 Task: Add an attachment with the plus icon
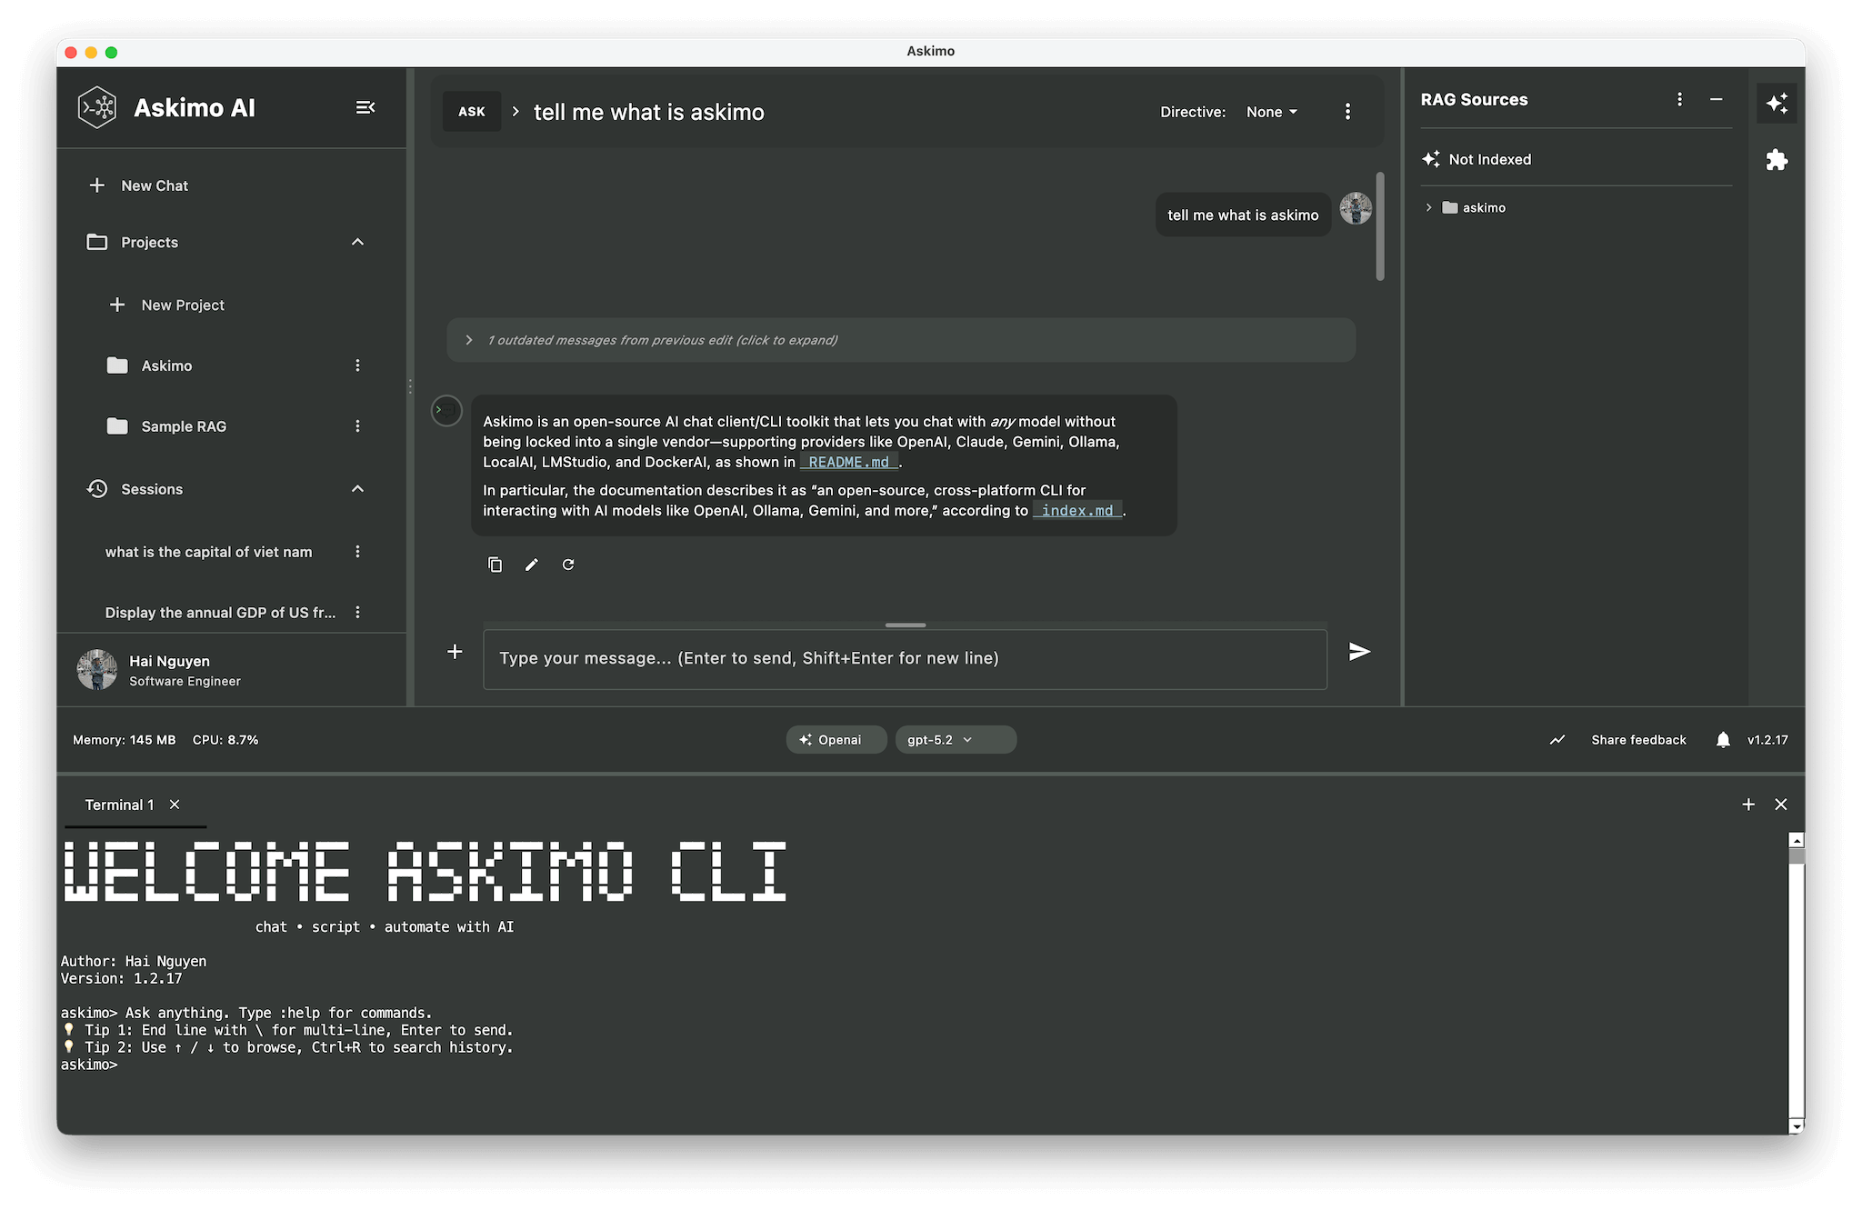coord(455,651)
